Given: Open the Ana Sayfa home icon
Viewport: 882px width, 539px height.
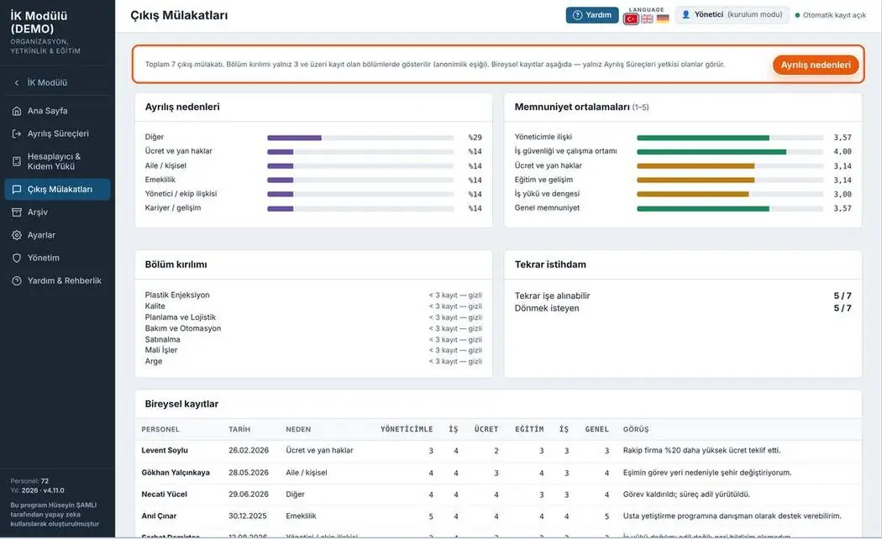Looking at the screenshot, I should [17, 111].
